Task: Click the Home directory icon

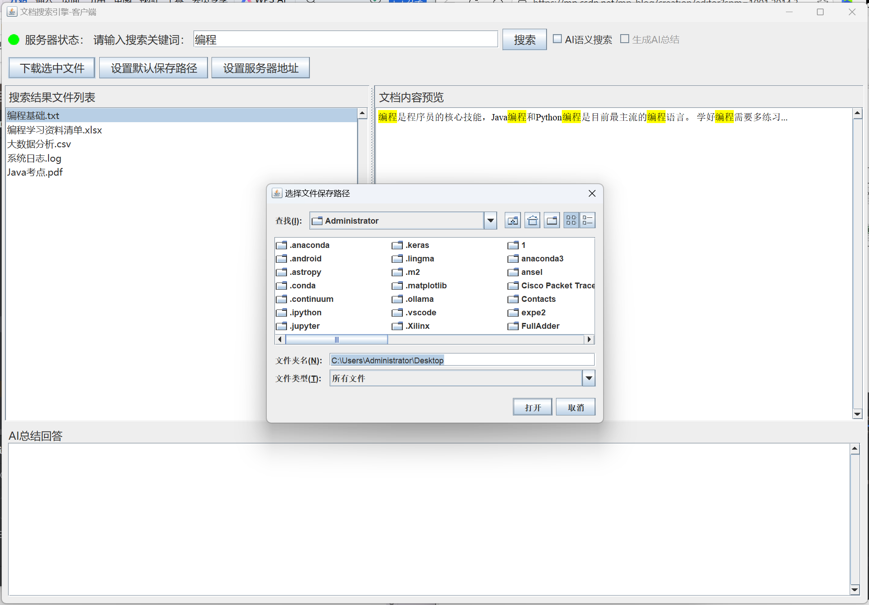Action: 533,221
